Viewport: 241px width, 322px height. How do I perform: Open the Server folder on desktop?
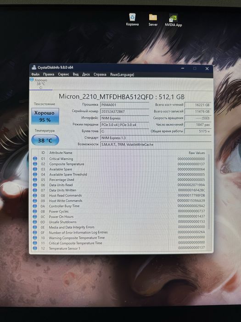[153, 20]
